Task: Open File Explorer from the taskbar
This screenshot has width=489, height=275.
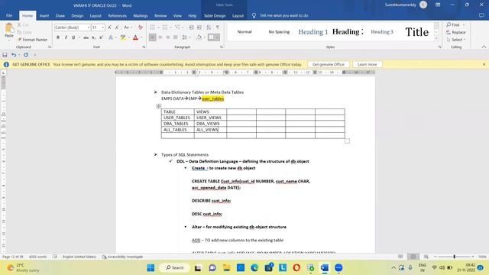Action: click(226, 267)
